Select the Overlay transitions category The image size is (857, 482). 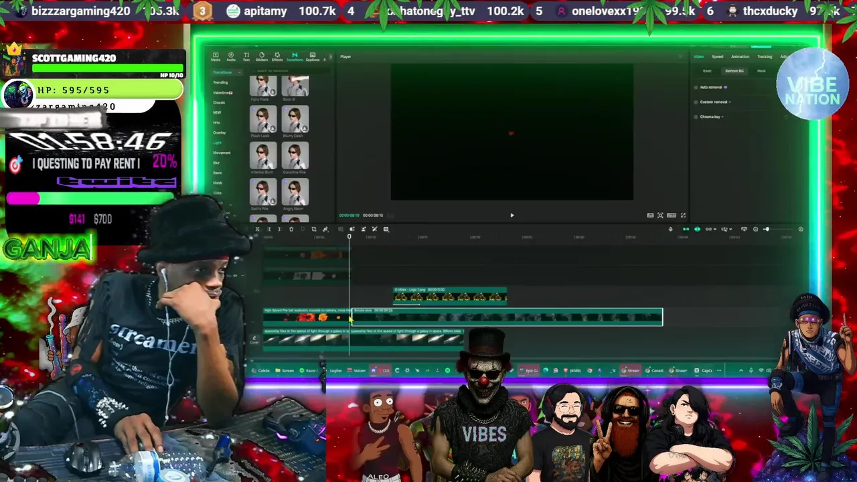pos(219,133)
